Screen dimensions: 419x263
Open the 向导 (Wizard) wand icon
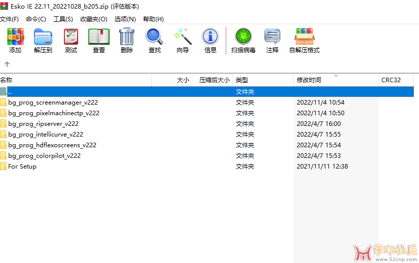pyautogui.click(x=183, y=37)
